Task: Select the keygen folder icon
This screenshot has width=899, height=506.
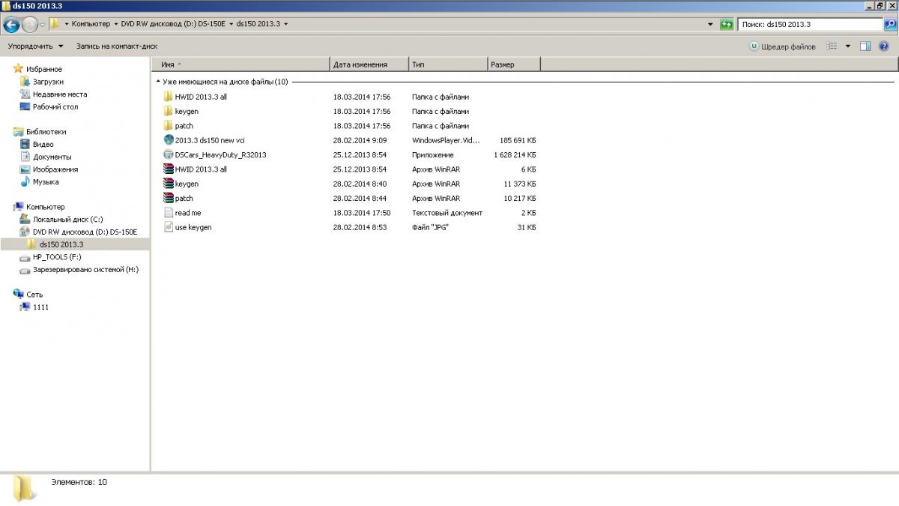Action: (x=168, y=111)
